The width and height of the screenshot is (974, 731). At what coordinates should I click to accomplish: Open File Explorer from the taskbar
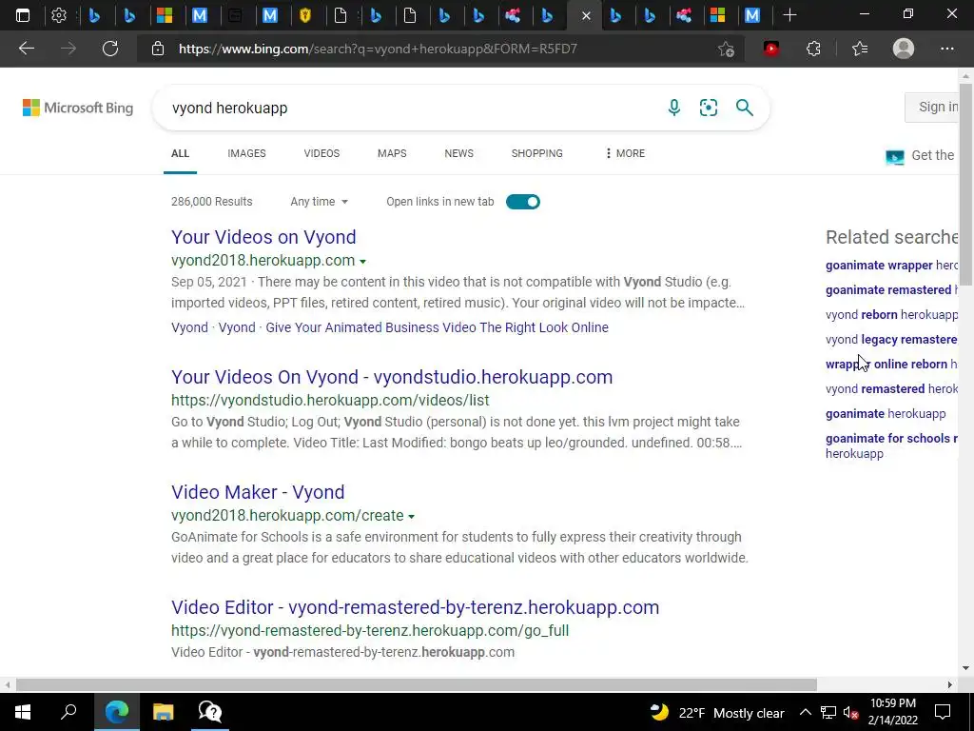click(x=163, y=712)
